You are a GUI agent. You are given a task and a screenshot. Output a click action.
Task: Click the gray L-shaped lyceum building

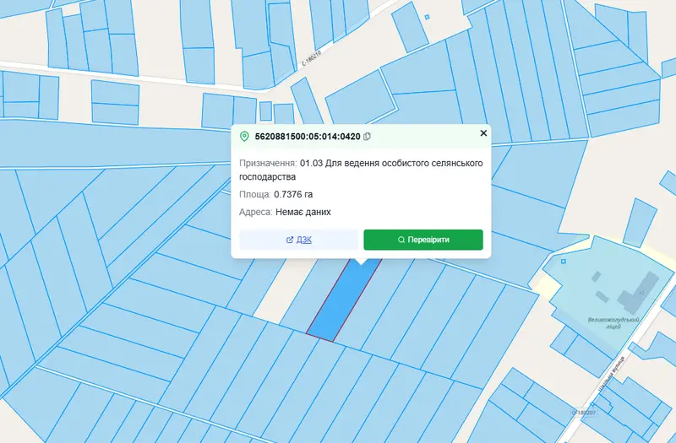(x=639, y=289)
